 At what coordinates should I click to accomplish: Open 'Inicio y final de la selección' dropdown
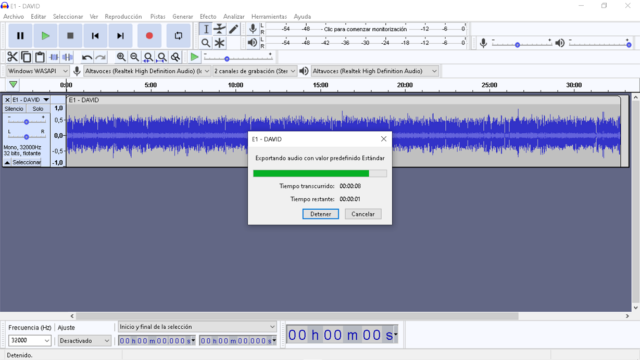tap(197, 327)
